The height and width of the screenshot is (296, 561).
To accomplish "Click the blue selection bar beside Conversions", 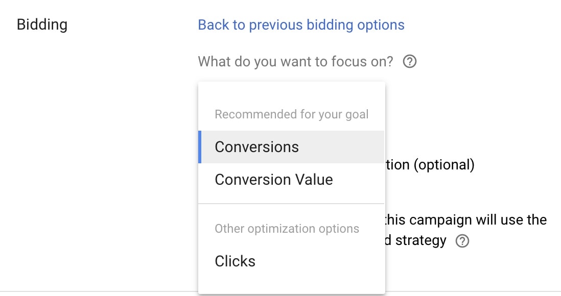I will pos(200,146).
